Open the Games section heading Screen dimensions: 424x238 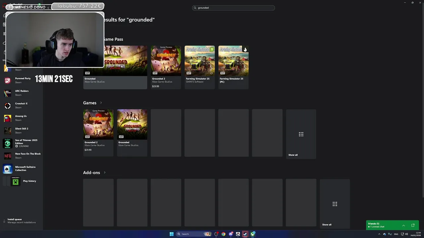coord(90,103)
